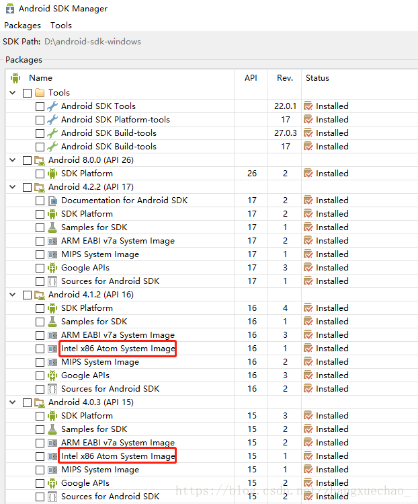The width and height of the screenshot is (418, 504).
Task: Sort by the Status column header
Action: click(317, 78)
